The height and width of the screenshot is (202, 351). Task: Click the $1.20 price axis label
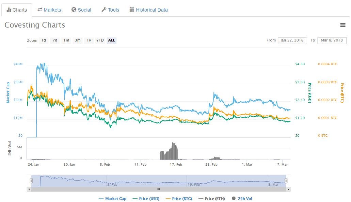300,118
